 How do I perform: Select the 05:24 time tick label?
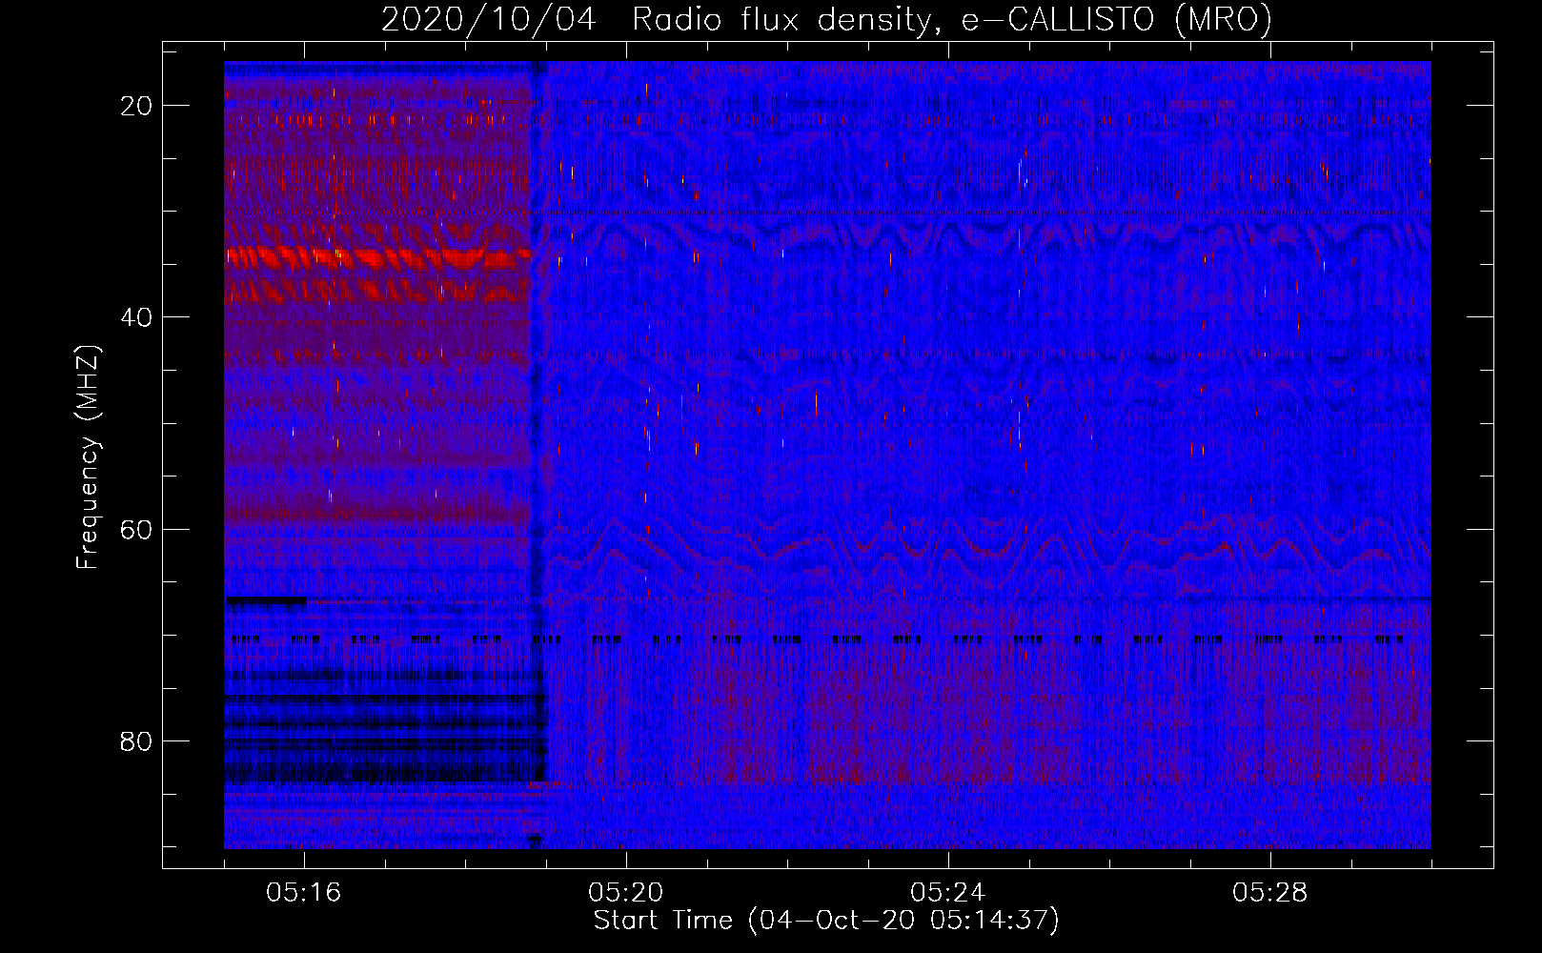(948, 893)
